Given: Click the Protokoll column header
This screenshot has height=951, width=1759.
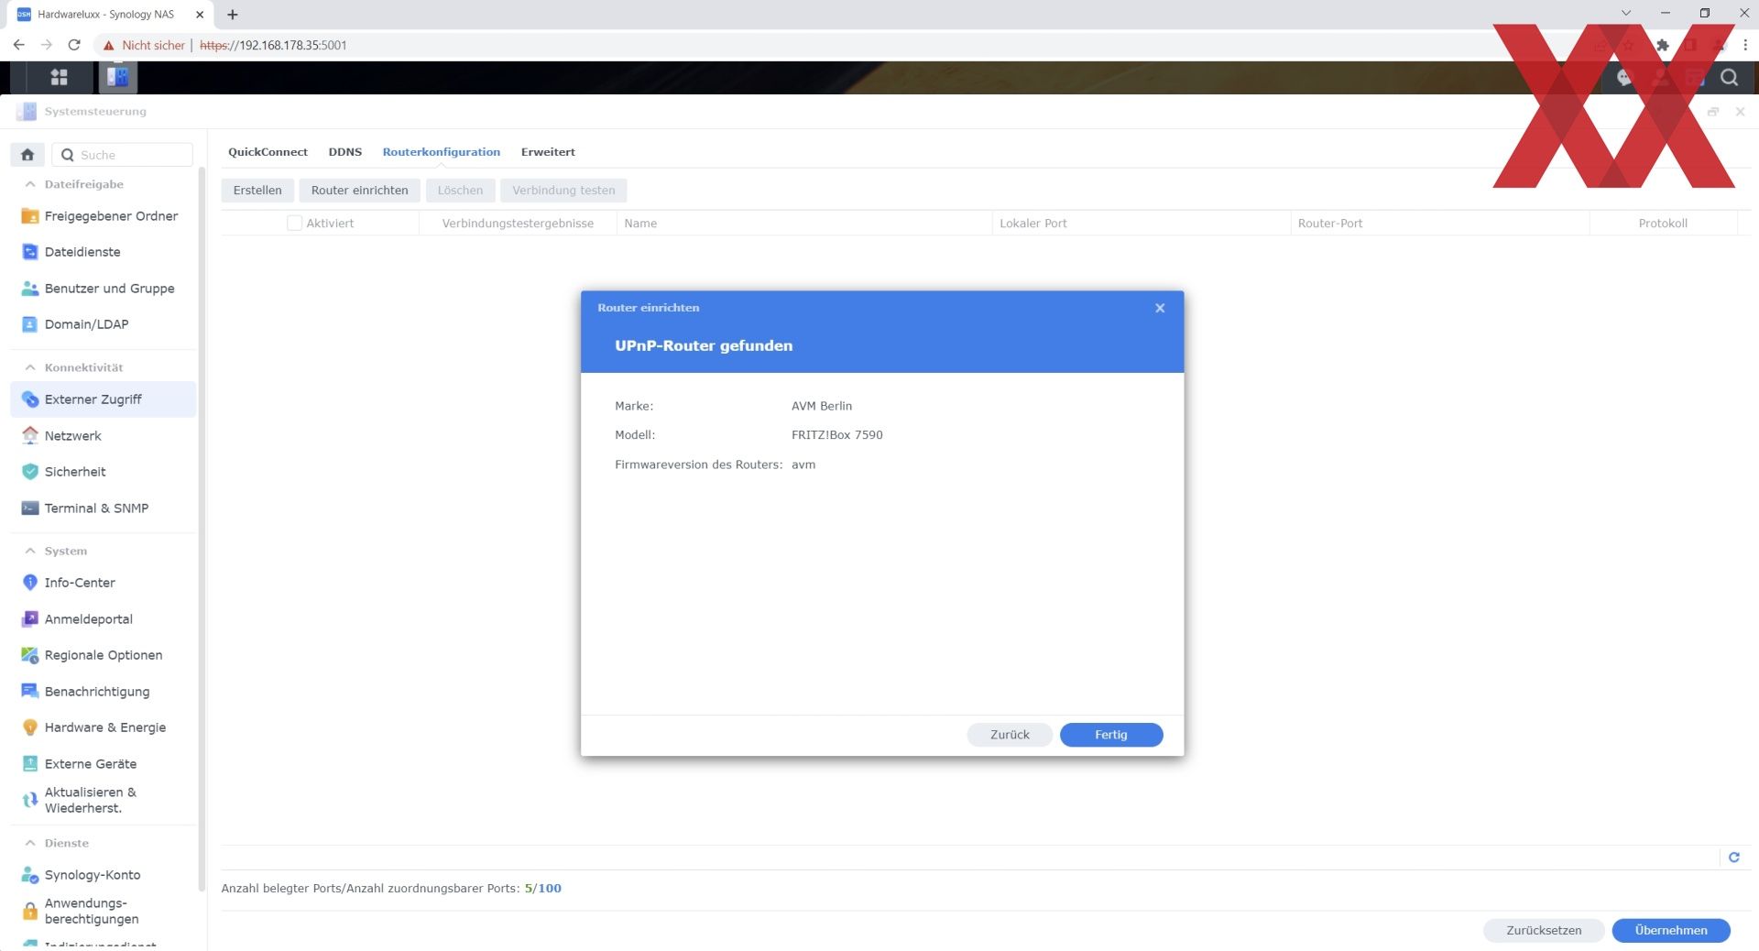Looking at the screenshot, I should 1663,223.
